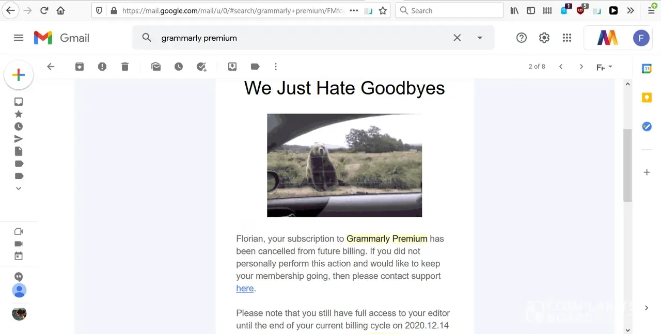Compose a new email
The image size is (661, 334).
[19, 75]
